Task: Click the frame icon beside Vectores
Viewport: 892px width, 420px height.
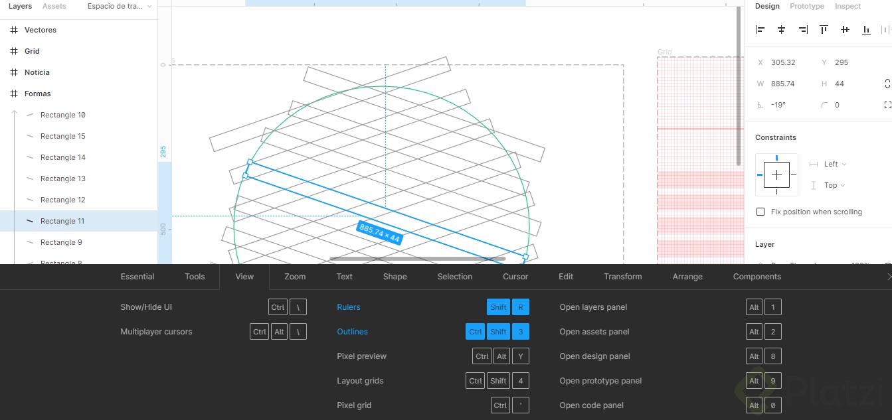Action: coord(13,30)
